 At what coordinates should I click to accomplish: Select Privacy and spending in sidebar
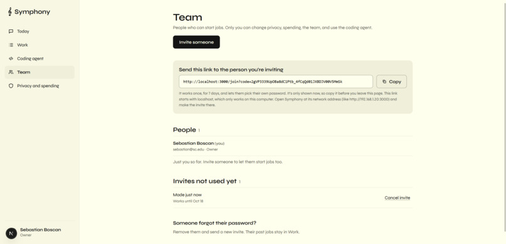pyautogui.click(x=40, y=86)
